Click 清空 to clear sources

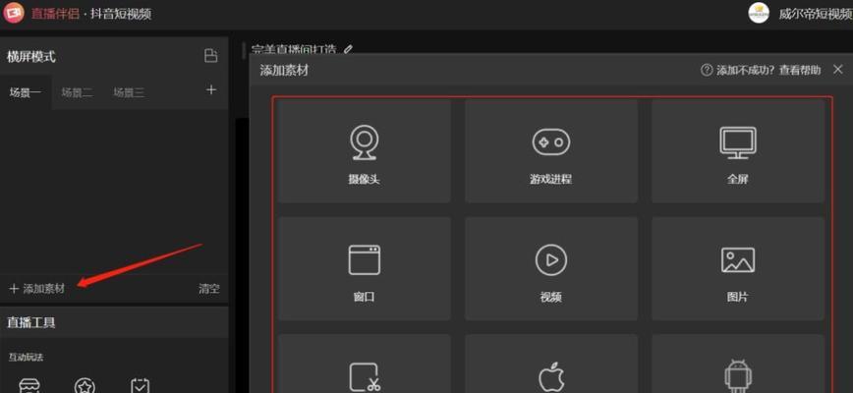pyautogui.click(x=209, y=289)
